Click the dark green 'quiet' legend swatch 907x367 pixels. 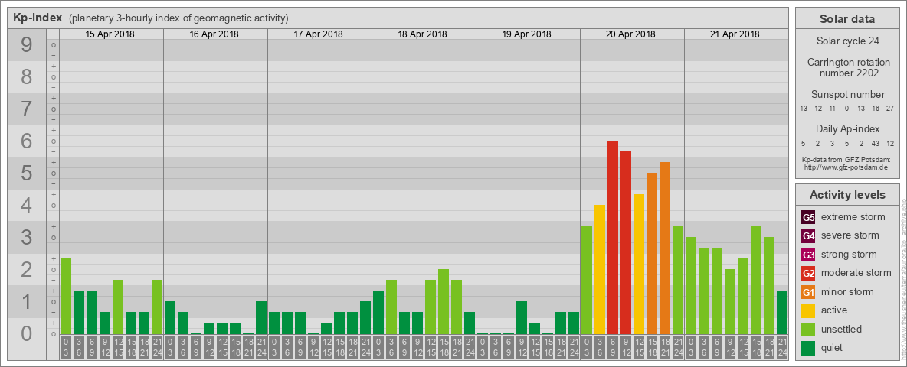tap(808, 347)
